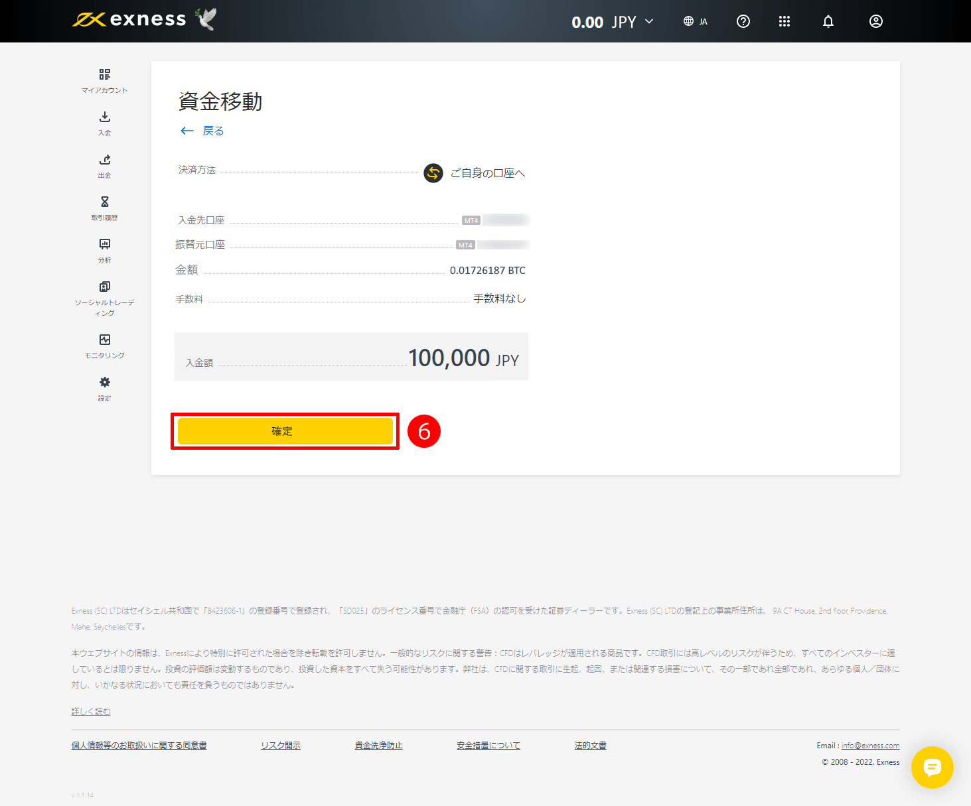Image resolution: width=971 pixels, height=806 pixels.
Task: Open the リスク開示 footer link
Action: click(280, 745)
